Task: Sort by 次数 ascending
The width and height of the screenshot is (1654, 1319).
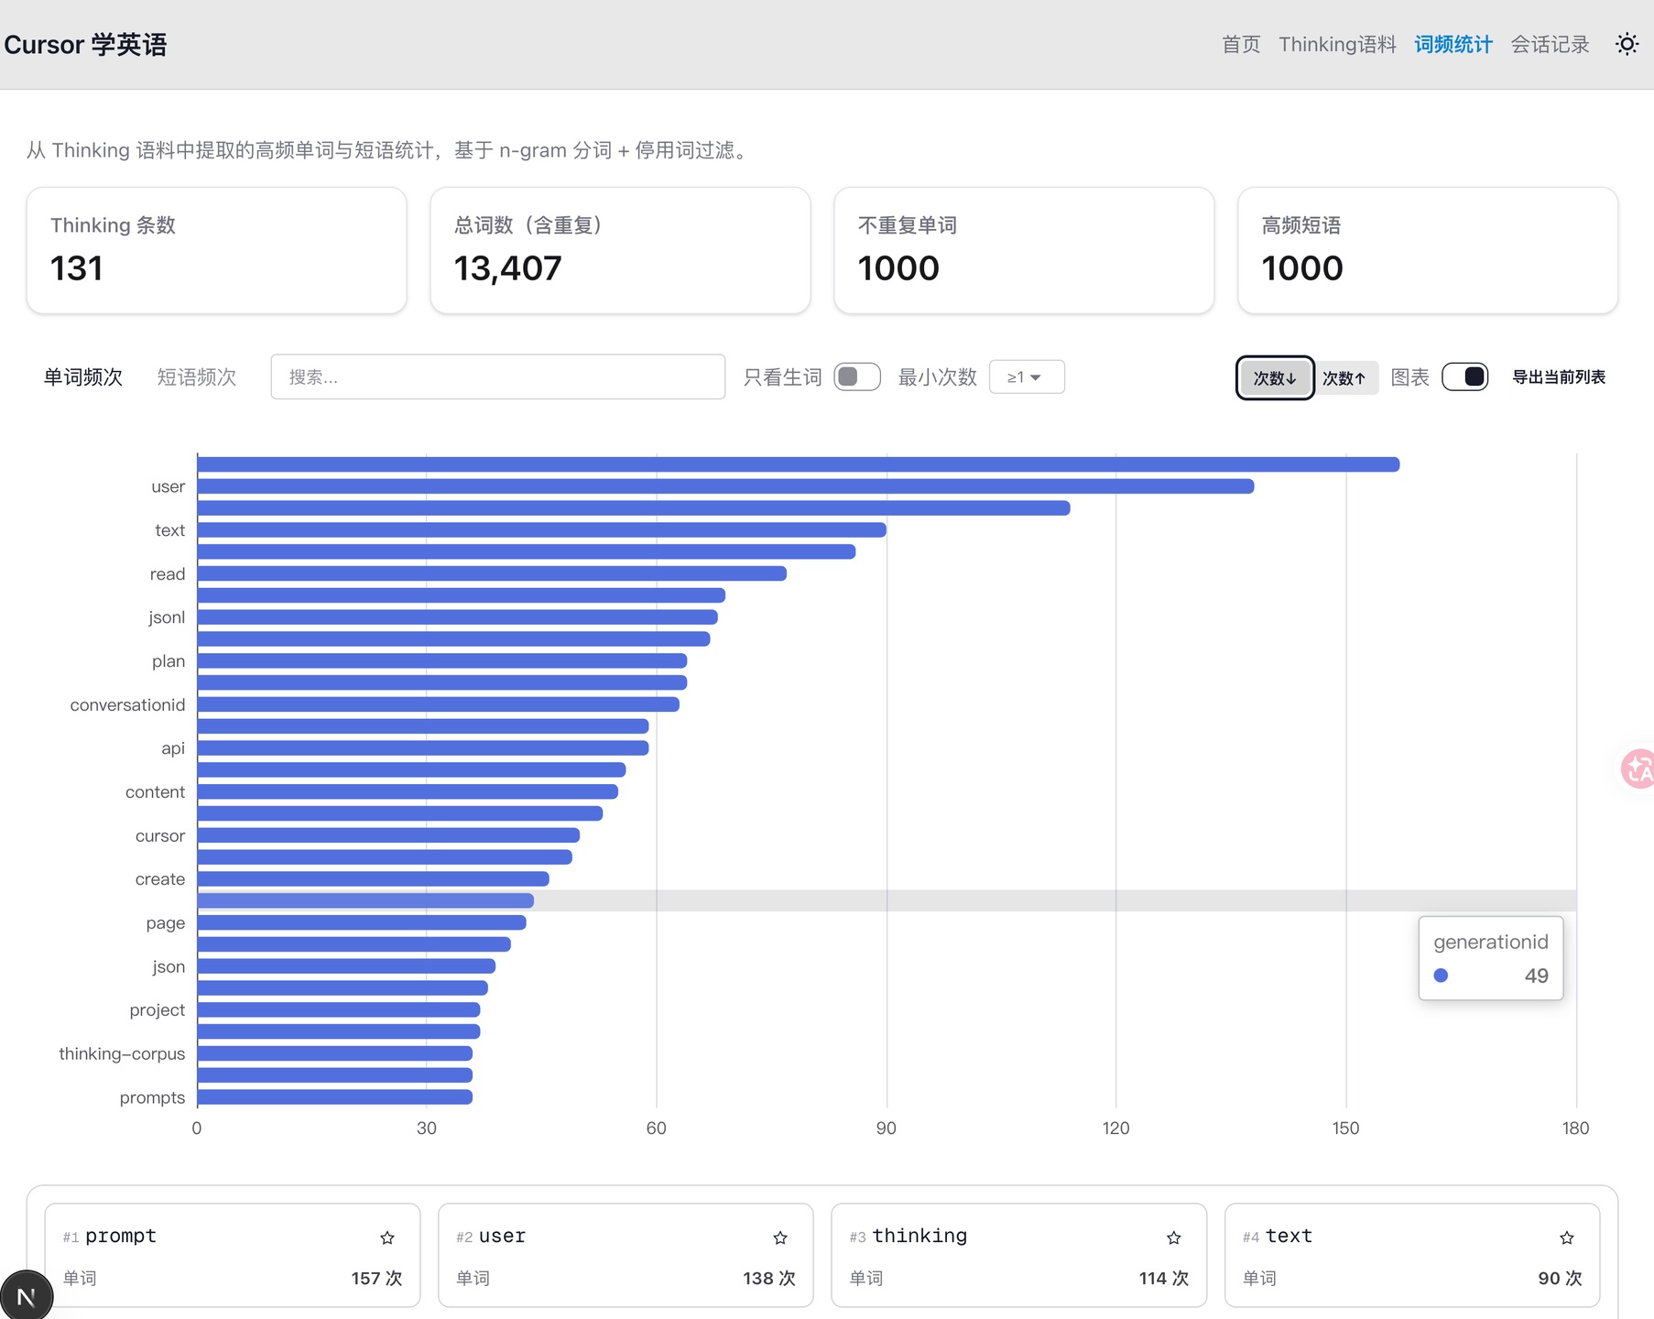Action: pyautogui.click(x=1344, y=377)
